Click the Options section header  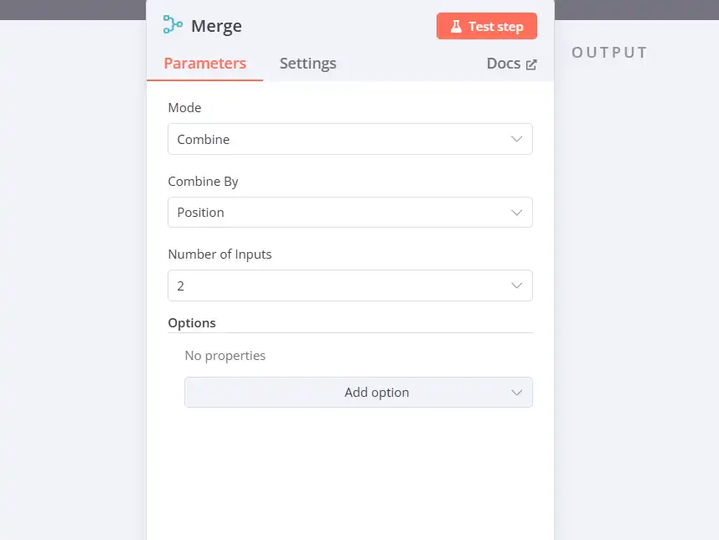[192, 323]
